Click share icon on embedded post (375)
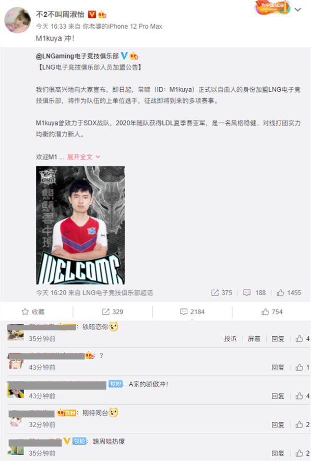The image size is (311, 461). pos(215,292)
